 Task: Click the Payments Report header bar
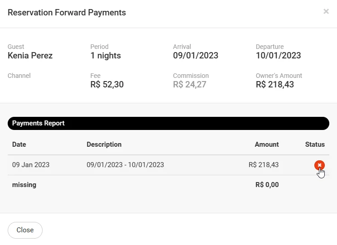168,123
